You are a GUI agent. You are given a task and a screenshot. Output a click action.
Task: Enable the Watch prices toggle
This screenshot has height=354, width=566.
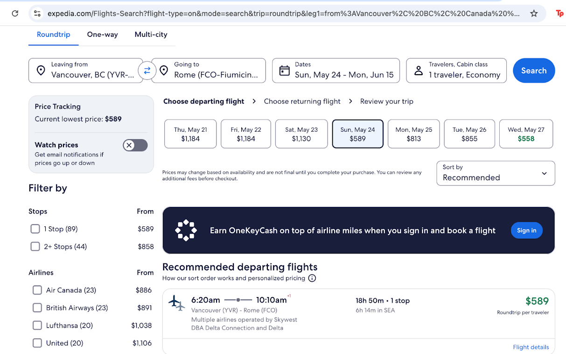[135, 145]
